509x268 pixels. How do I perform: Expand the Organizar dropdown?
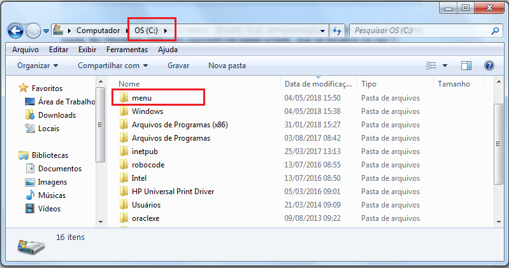pyautogui.click(x=38, y=66)
